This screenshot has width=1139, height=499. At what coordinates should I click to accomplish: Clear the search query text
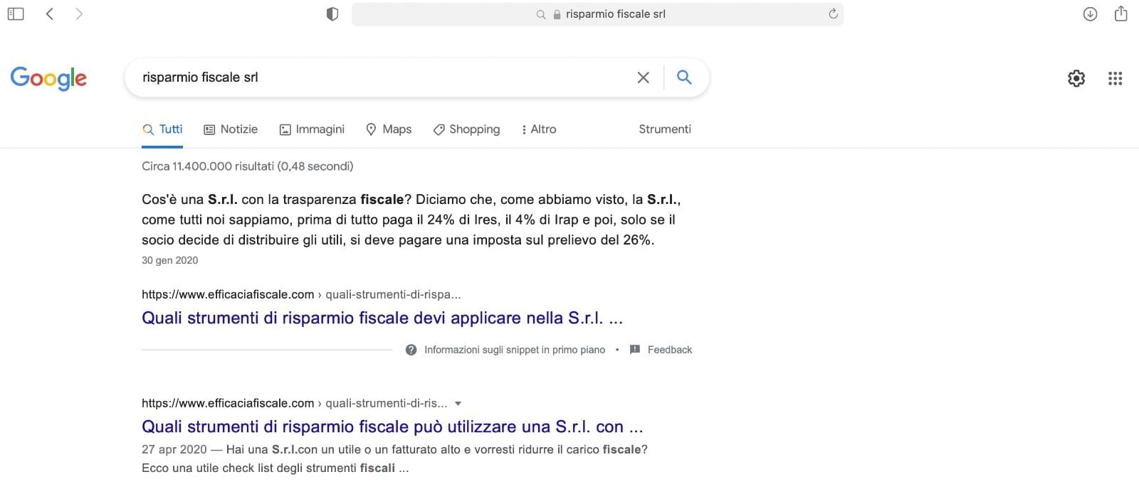pyautogui.click(x=643, y=77)
